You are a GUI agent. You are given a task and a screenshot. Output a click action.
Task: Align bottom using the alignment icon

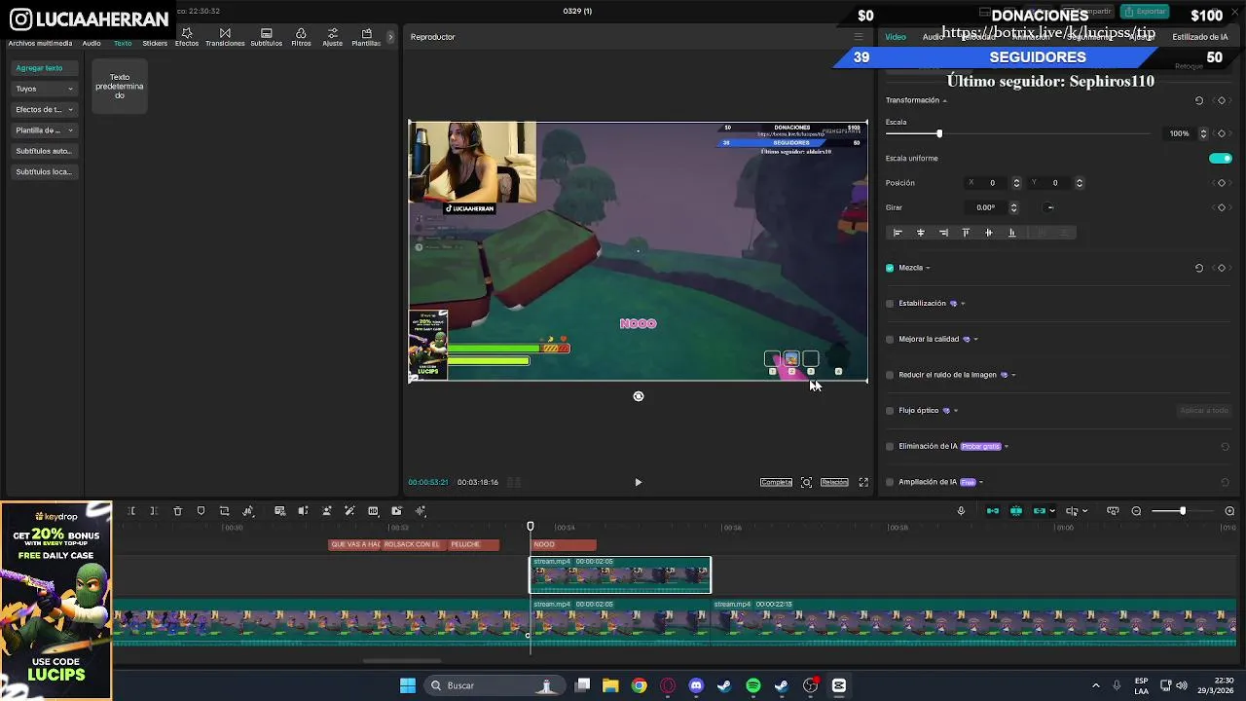pyautogui.click(x=1011, y=233)
